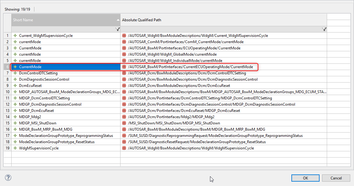Click the Absolute Qualified Path filter input row
The width and height of the screenshot is (354, 186).
tap(223, 29)
